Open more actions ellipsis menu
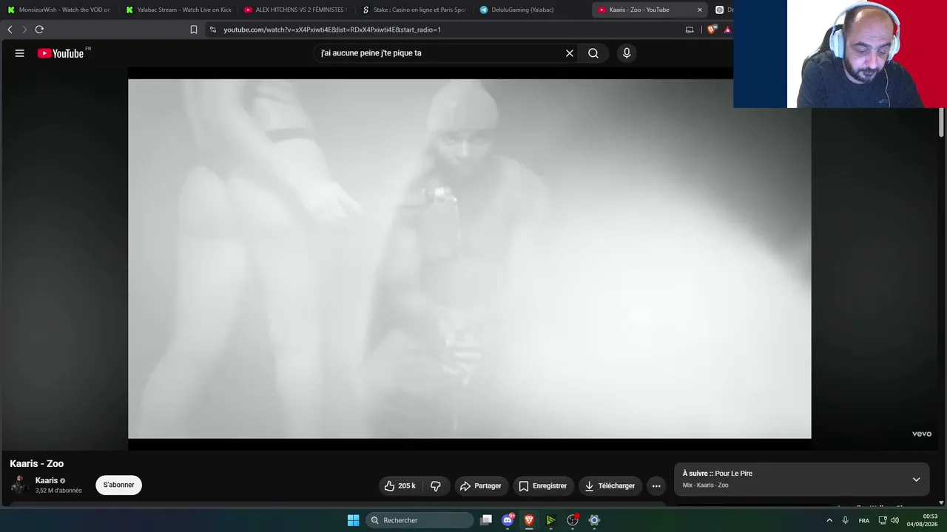This screenshot has height=532, width=947. coord(656,485)
